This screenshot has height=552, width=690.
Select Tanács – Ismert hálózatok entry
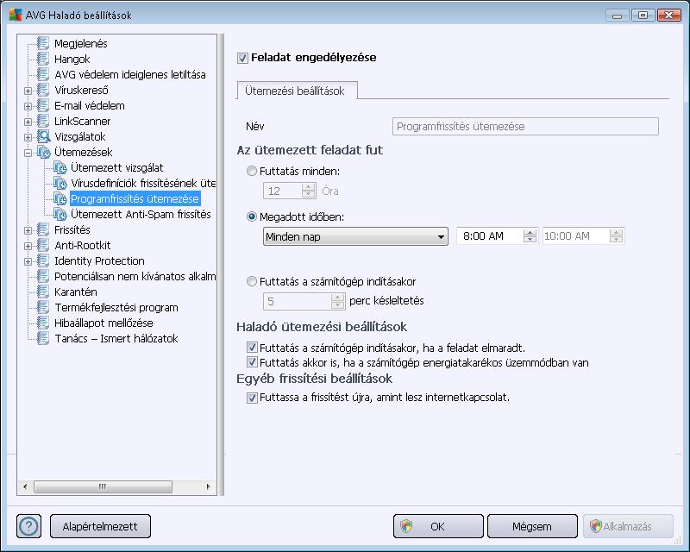pyautogui.click(x=116, y=338)
